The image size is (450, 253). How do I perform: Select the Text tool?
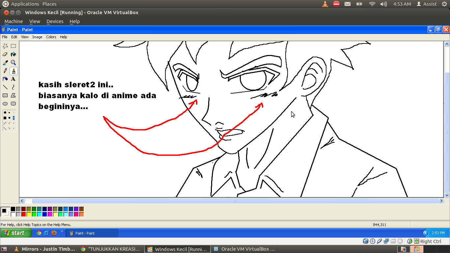(14, 79)
